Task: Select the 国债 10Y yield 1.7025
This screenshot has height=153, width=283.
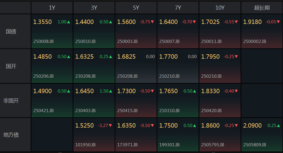Action: click(x=210, y=22)
